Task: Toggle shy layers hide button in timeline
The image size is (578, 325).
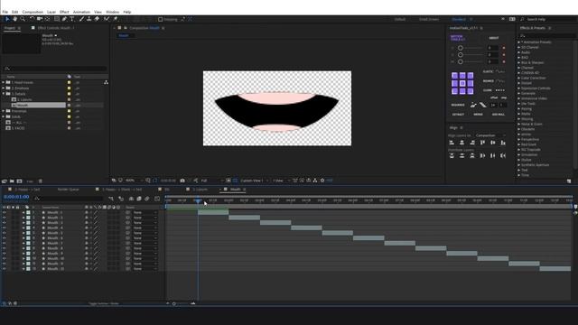Action: point(131,199)
